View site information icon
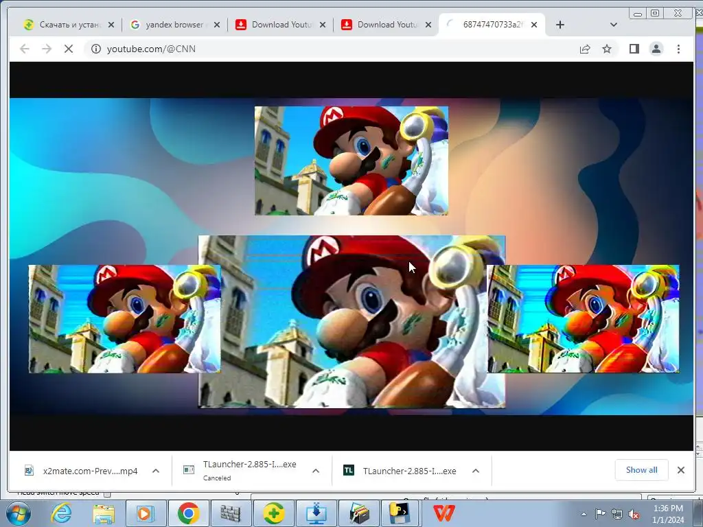The width and height of the screenshot is (703, 527). 96,49
